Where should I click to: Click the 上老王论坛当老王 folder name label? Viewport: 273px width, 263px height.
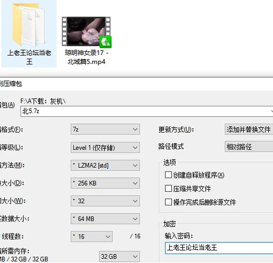(x=29, y=57)
